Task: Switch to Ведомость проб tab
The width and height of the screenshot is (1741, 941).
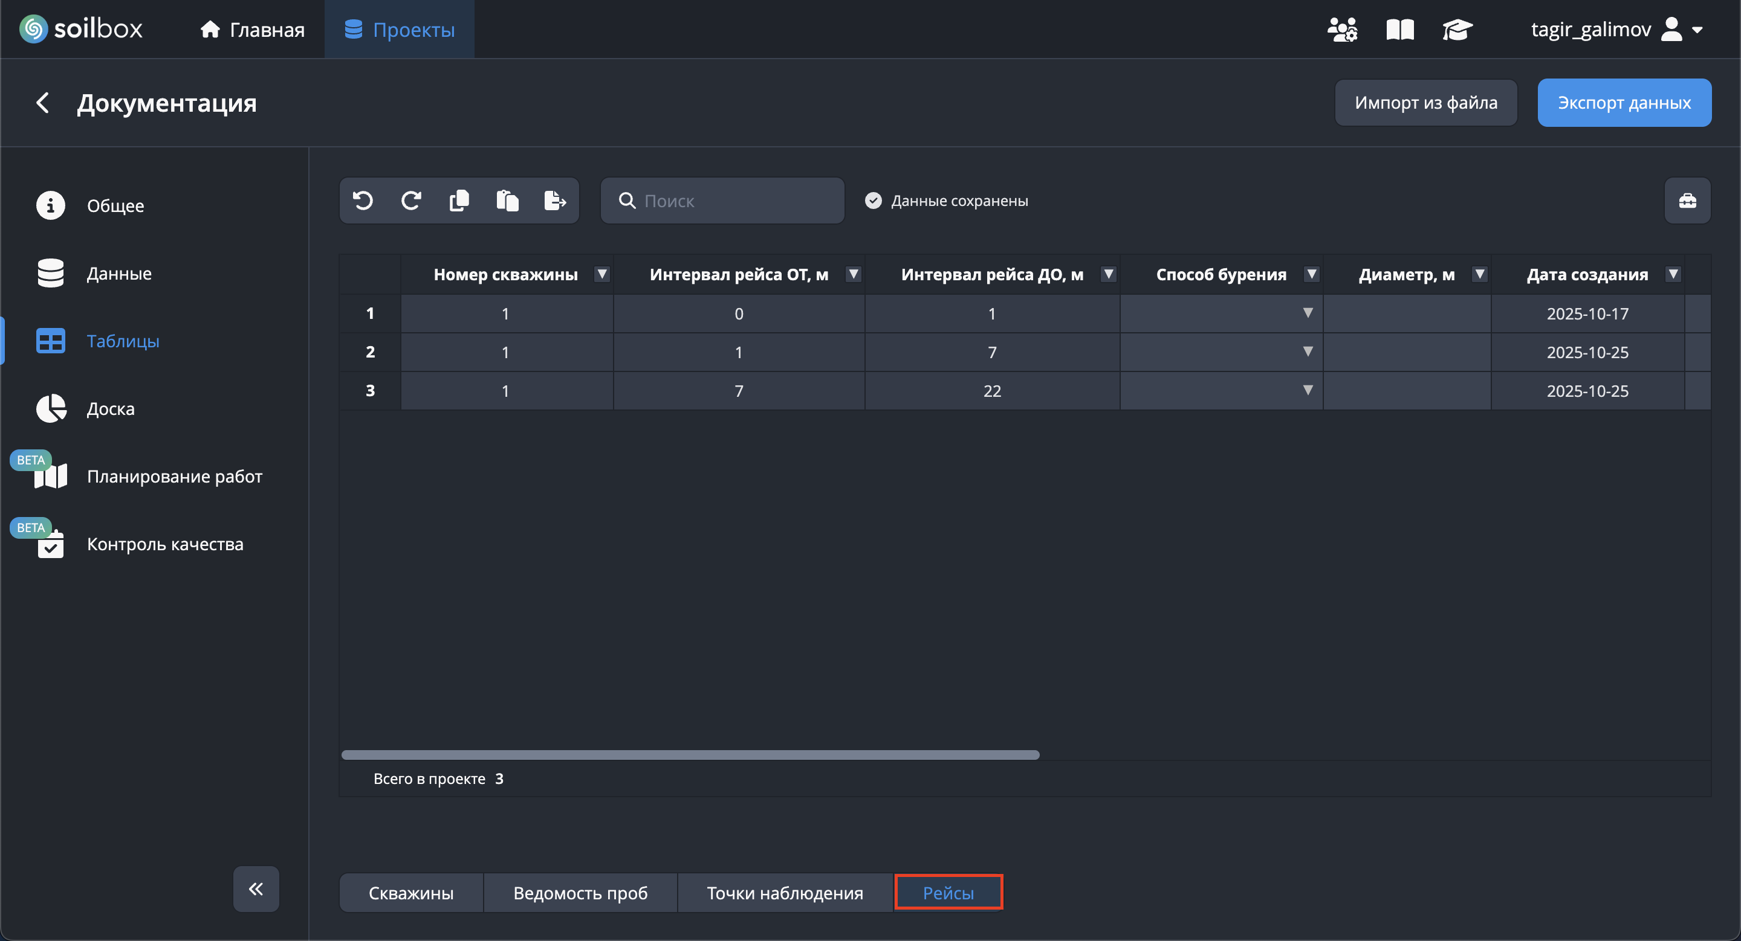Action: 580,893
